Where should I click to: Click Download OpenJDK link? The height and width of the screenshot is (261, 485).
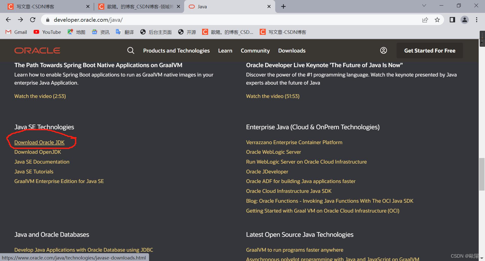click(38, 152)
